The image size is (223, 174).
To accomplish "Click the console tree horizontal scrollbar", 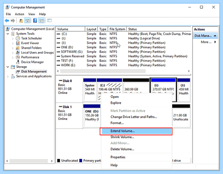I will pos(29,161).
